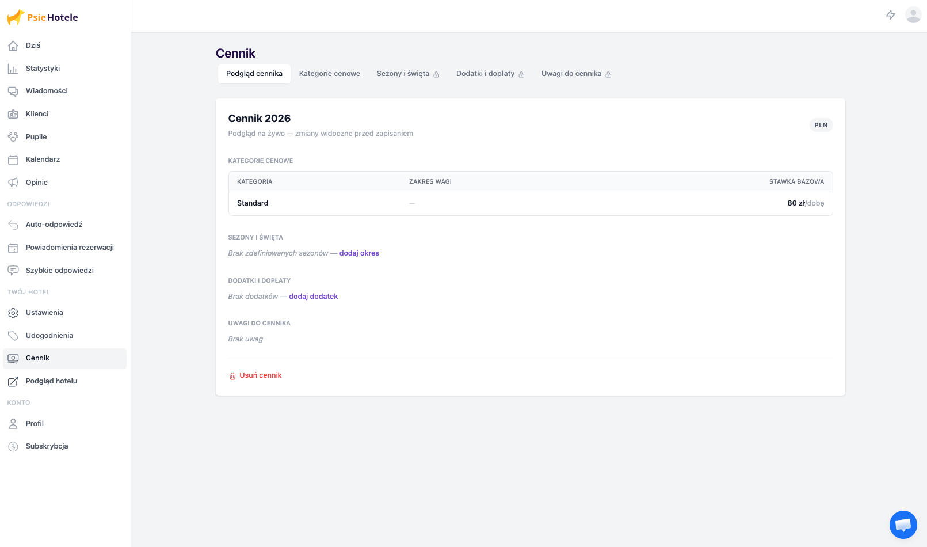Viewport: 927px width, 547px height.
Task: Click the Opinie megaphone icon
Action: coord(13,183)
